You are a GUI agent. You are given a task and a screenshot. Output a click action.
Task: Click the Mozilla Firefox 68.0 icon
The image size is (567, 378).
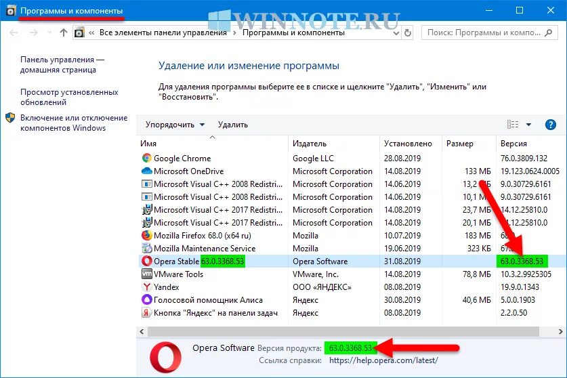tap(146, 236)
